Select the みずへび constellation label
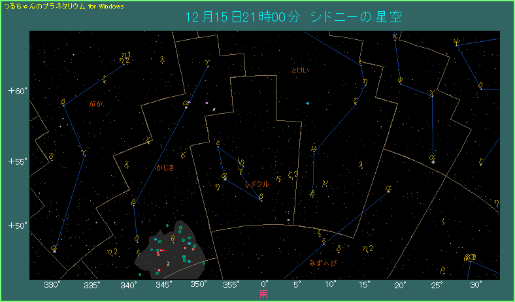Viewport: 515px width, 302px height. 322,263
